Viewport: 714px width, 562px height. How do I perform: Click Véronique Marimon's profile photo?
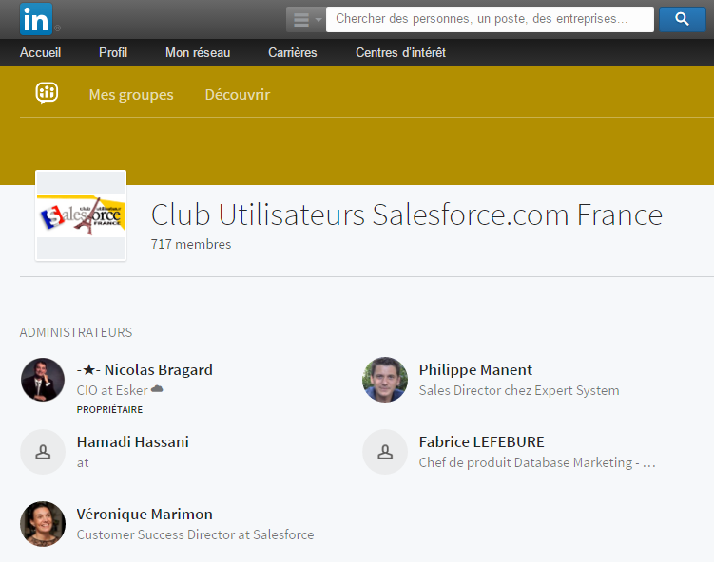click(43, 524)
